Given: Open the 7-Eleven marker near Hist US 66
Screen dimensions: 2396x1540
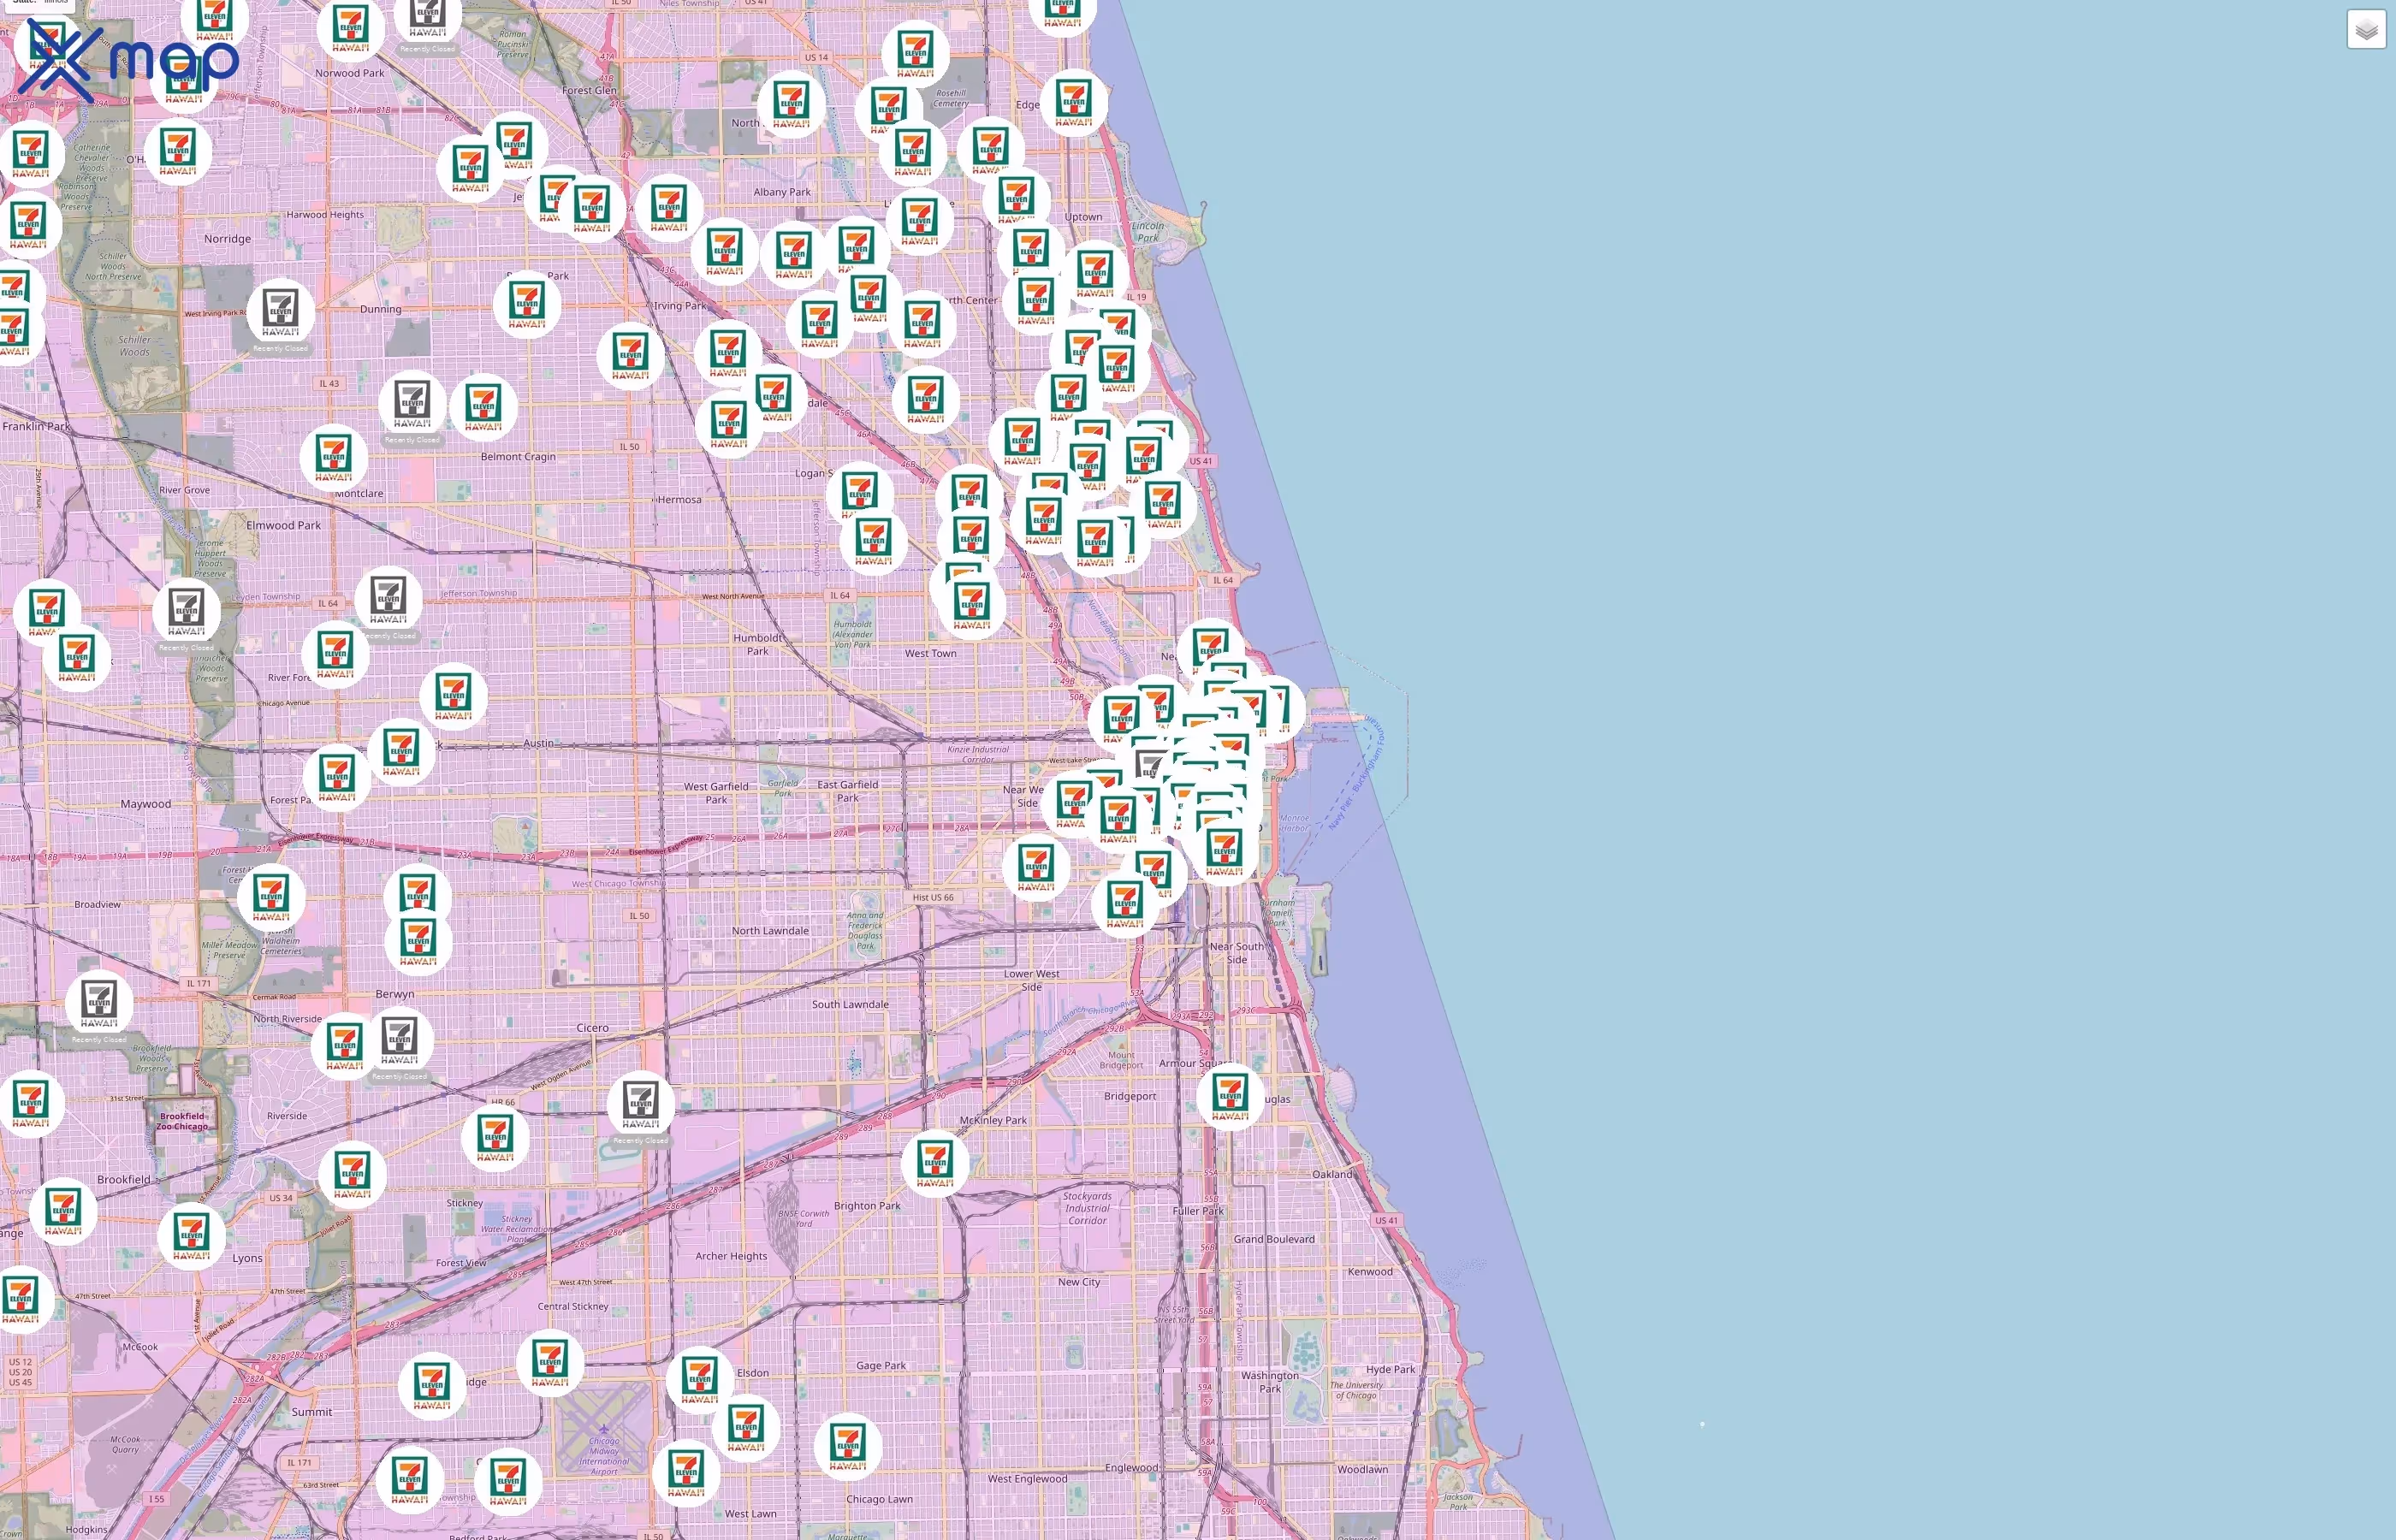Looking at the screenshot, I should pyautogui.click(x=1037, y=867).
